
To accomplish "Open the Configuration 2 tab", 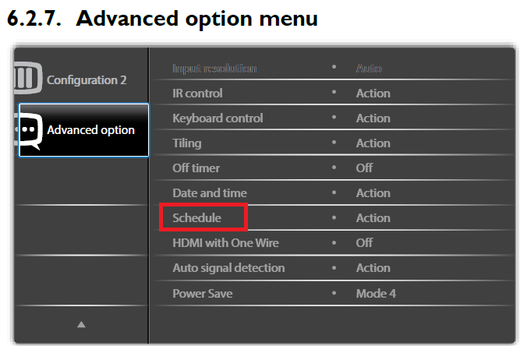I will tap(86, 79).
